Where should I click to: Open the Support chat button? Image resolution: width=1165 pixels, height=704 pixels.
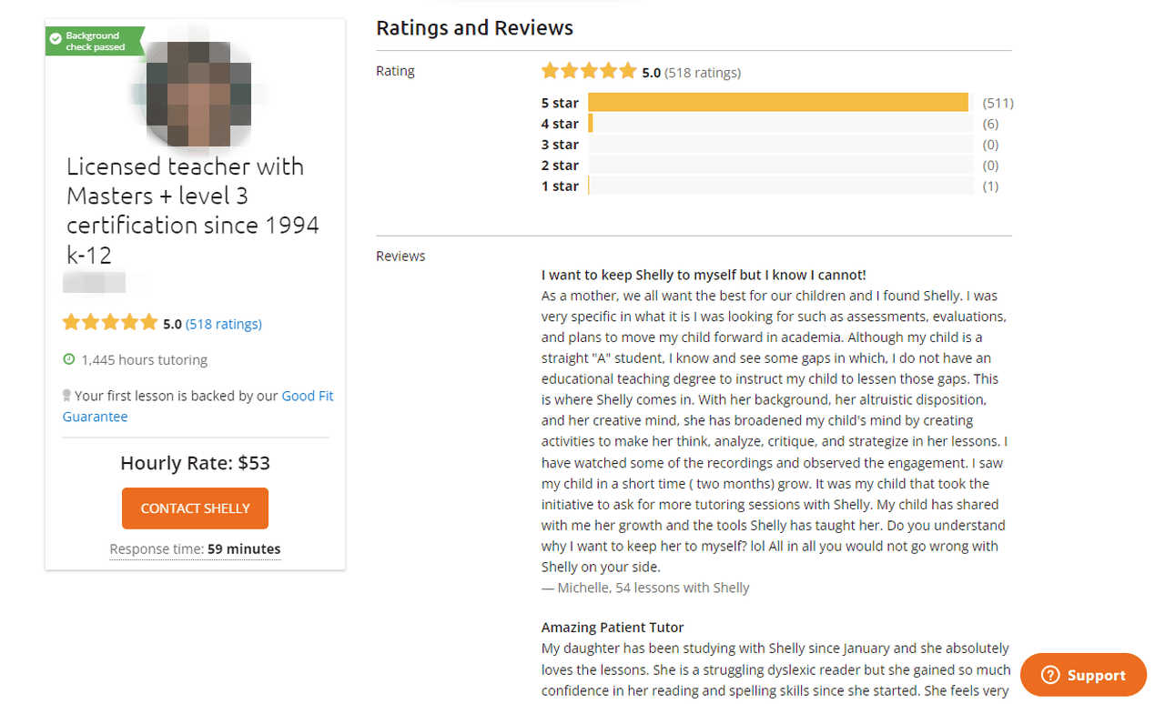click(1083, 675)
